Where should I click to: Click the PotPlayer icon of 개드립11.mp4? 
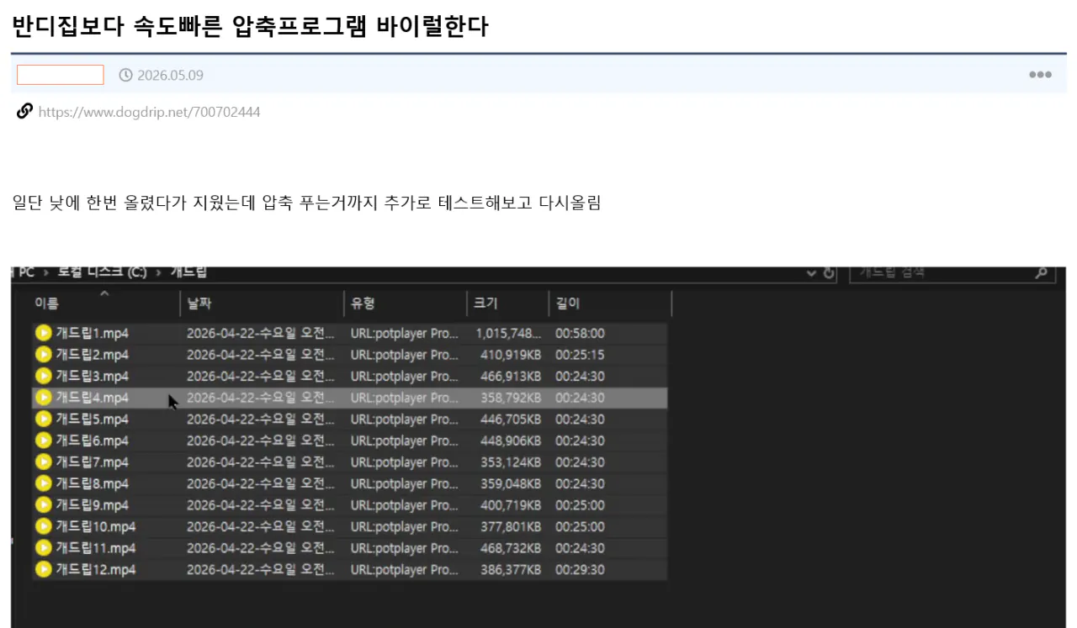point(44,548)
